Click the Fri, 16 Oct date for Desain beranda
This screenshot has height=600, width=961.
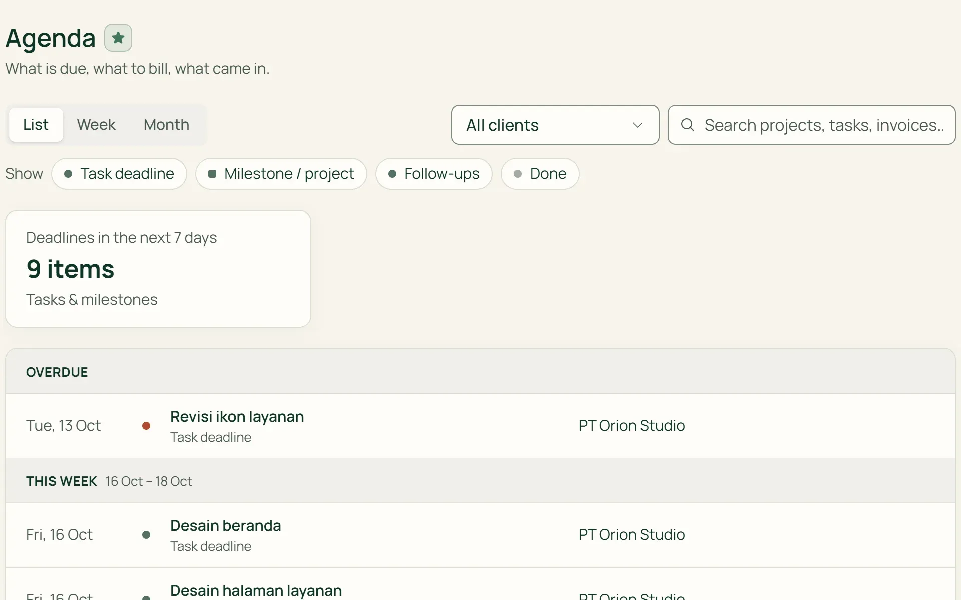(x=60, y=535)
